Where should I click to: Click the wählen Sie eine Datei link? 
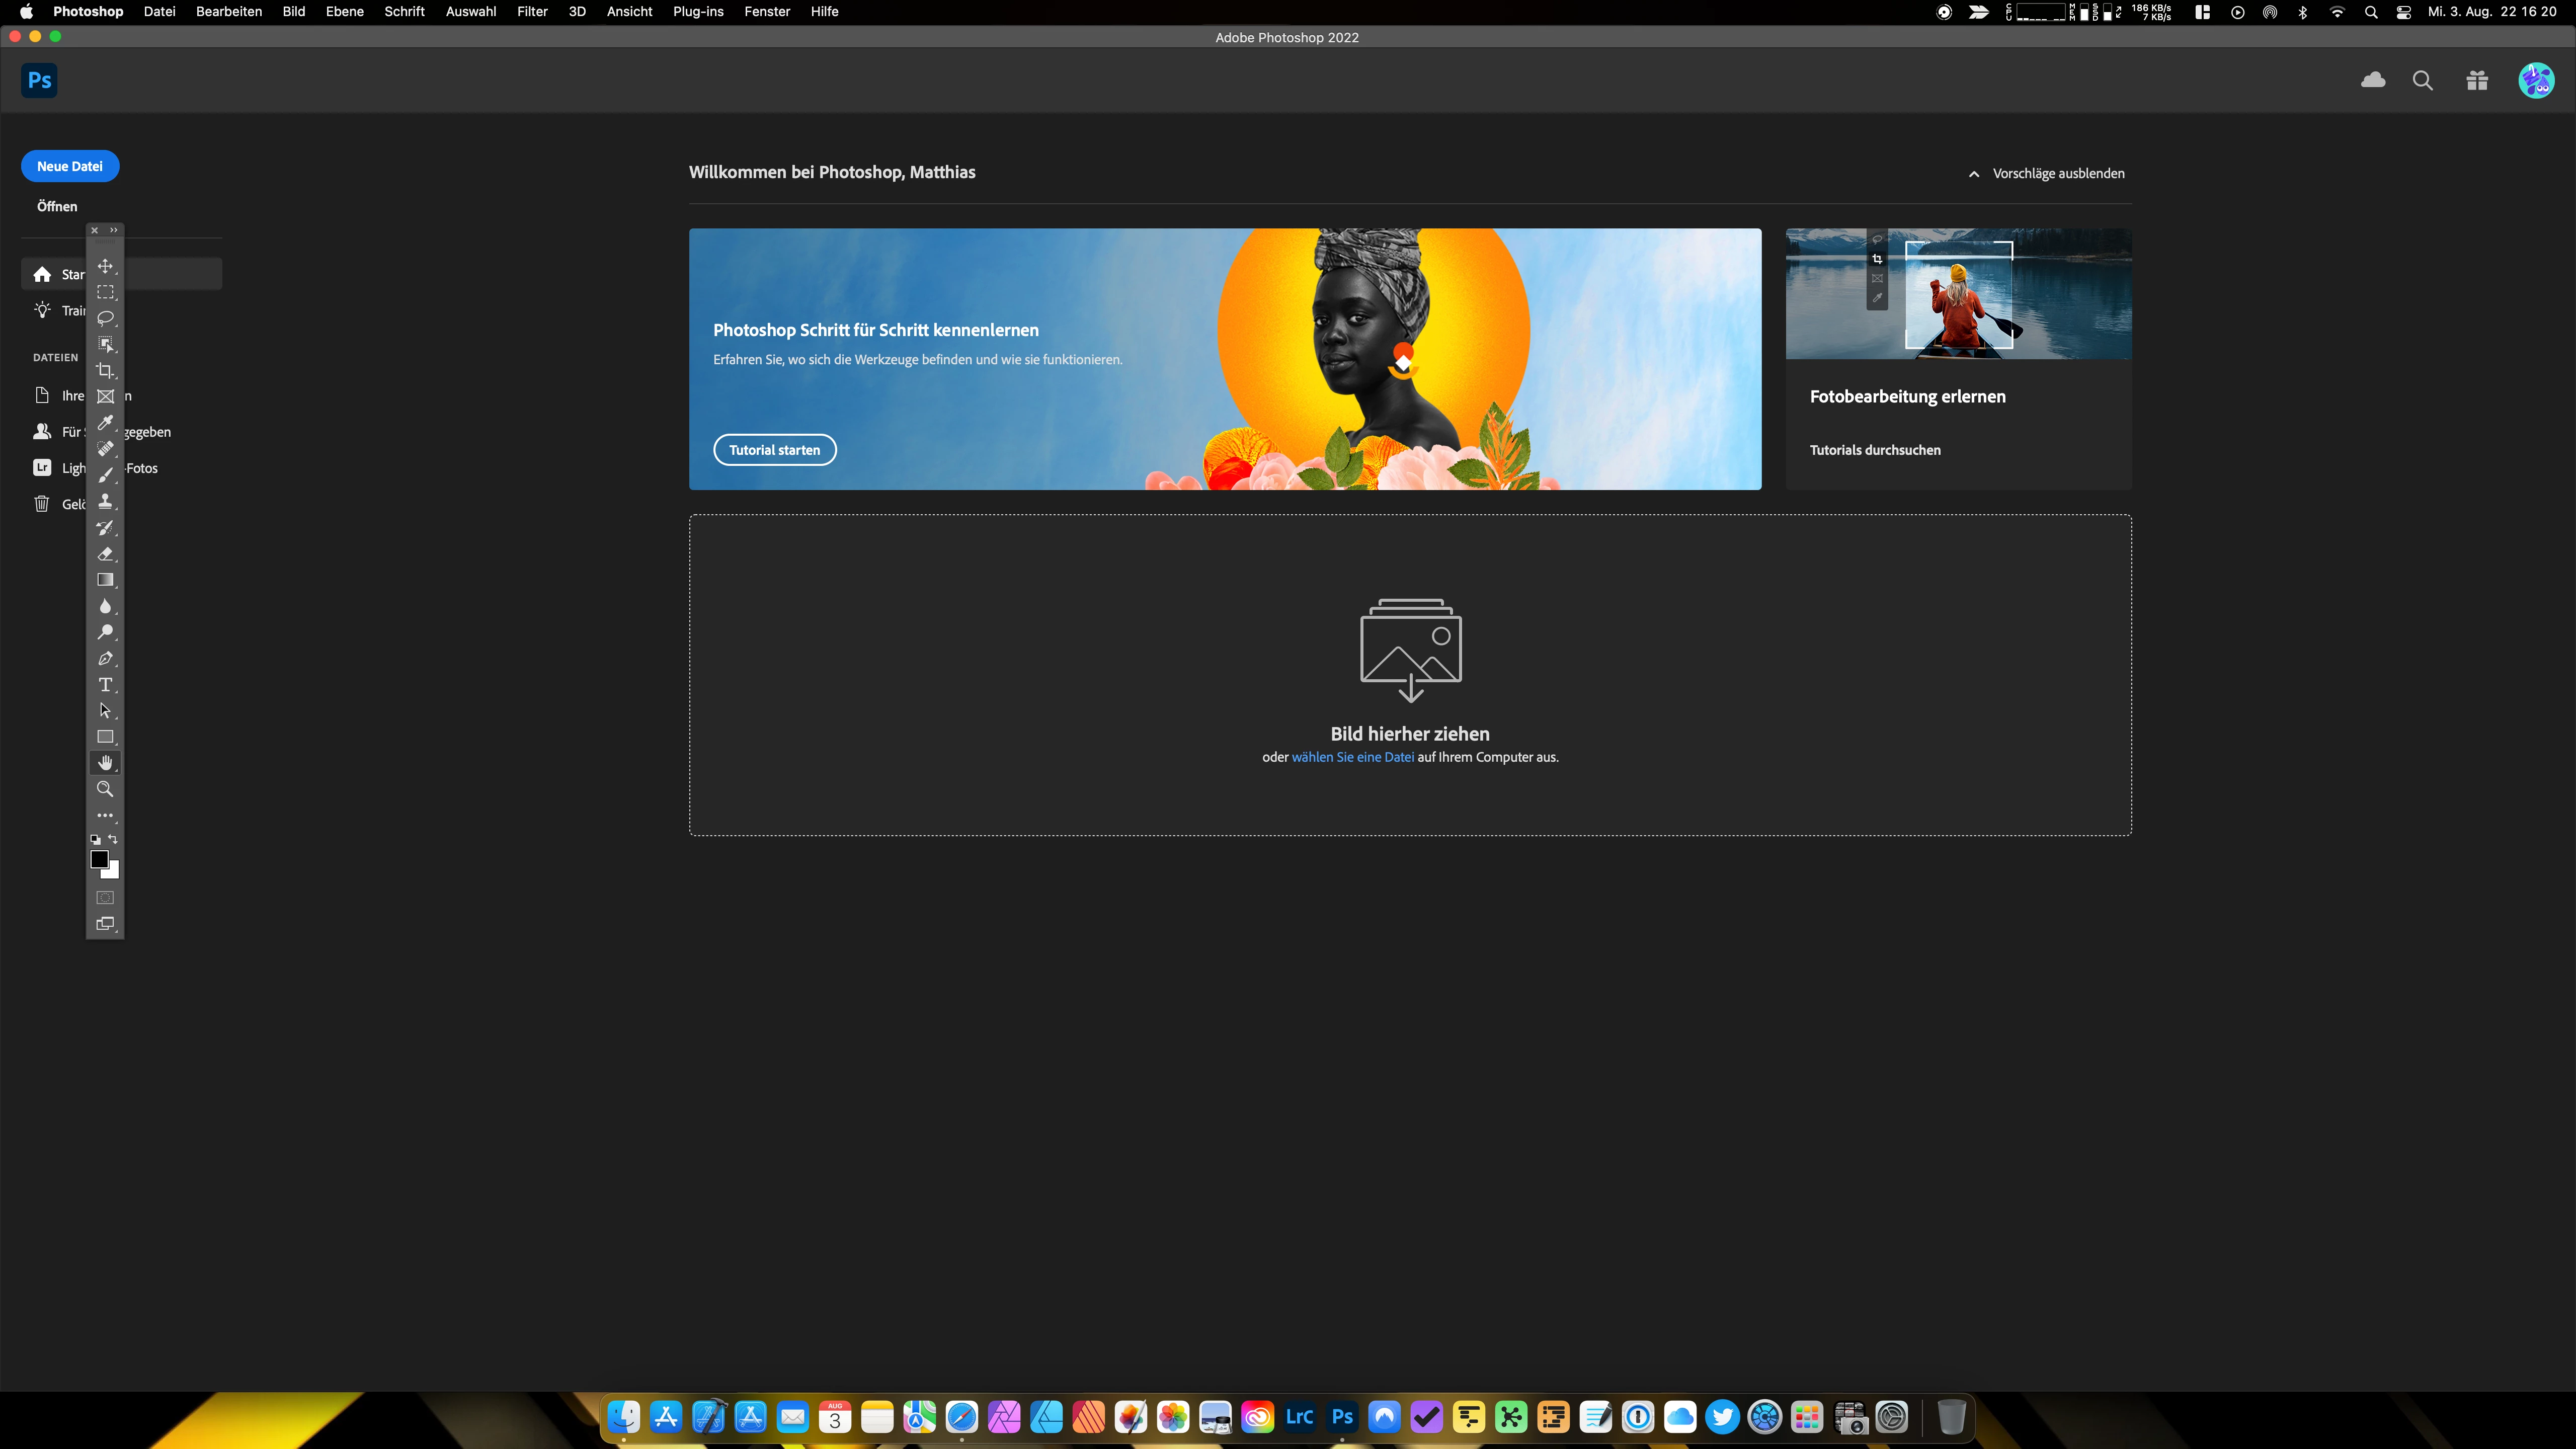point(1352,757)
